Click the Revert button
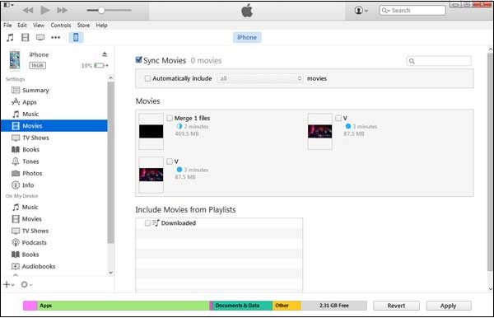This screenshot has height=318, width=494. point(396,306)
